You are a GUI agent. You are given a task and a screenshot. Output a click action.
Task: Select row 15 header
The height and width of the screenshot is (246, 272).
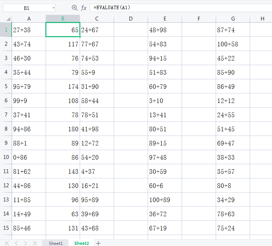(6, 228)
